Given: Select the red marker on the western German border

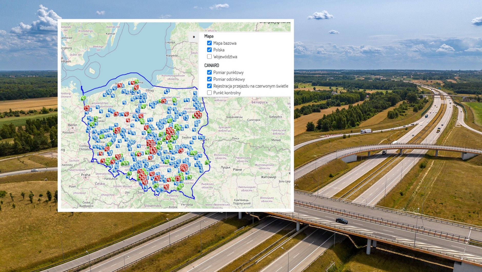Looking at the screenshot, I should coord(87,108).
